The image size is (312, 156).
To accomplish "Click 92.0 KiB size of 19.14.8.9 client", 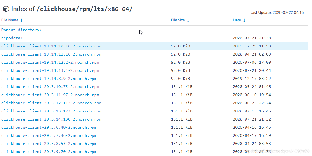I will [x=180, y=79].
